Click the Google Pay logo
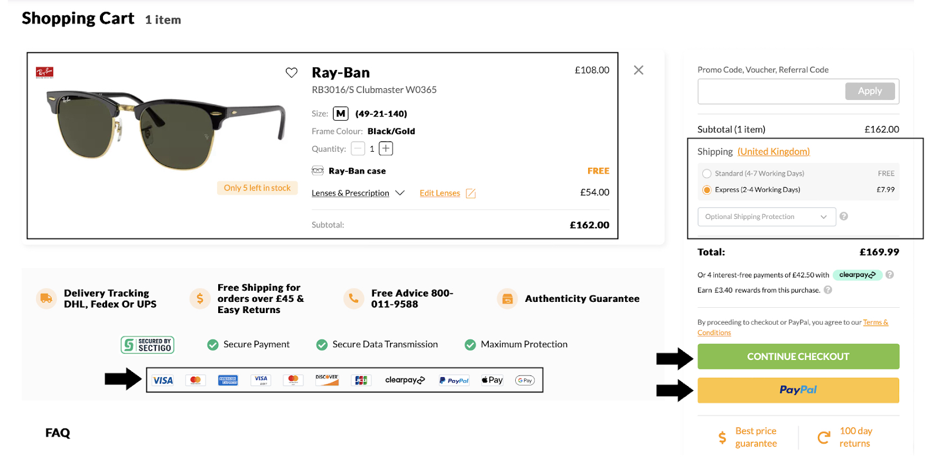This screenshot has width=941, height=459. point(525,380)
